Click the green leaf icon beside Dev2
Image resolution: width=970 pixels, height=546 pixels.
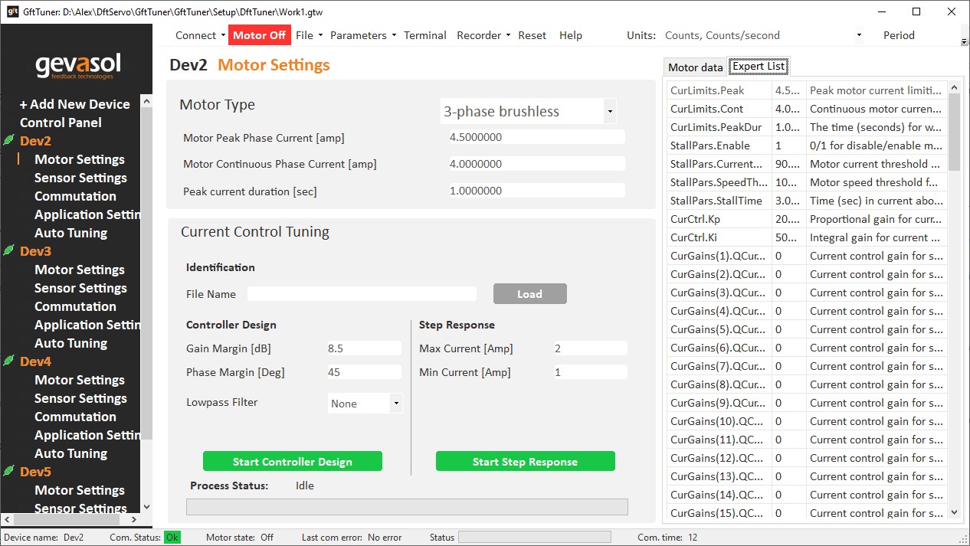point(8,141)
